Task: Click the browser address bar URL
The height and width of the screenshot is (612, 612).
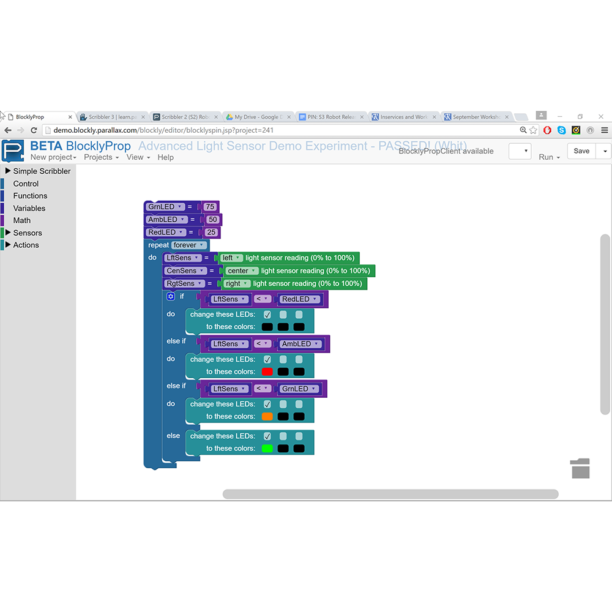Action: 163,130
